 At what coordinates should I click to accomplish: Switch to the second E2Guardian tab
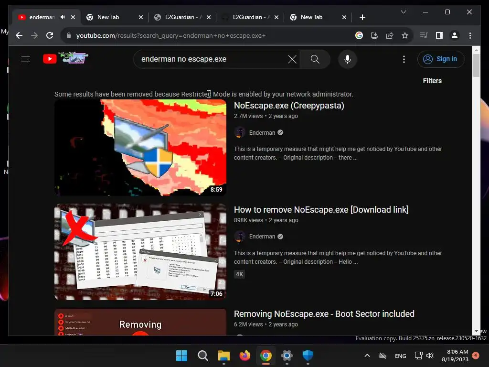pos(251,17)
